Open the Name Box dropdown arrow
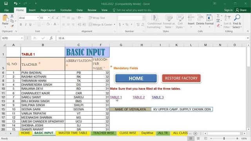Screen dimensions: 251x141 click(22, 38)
